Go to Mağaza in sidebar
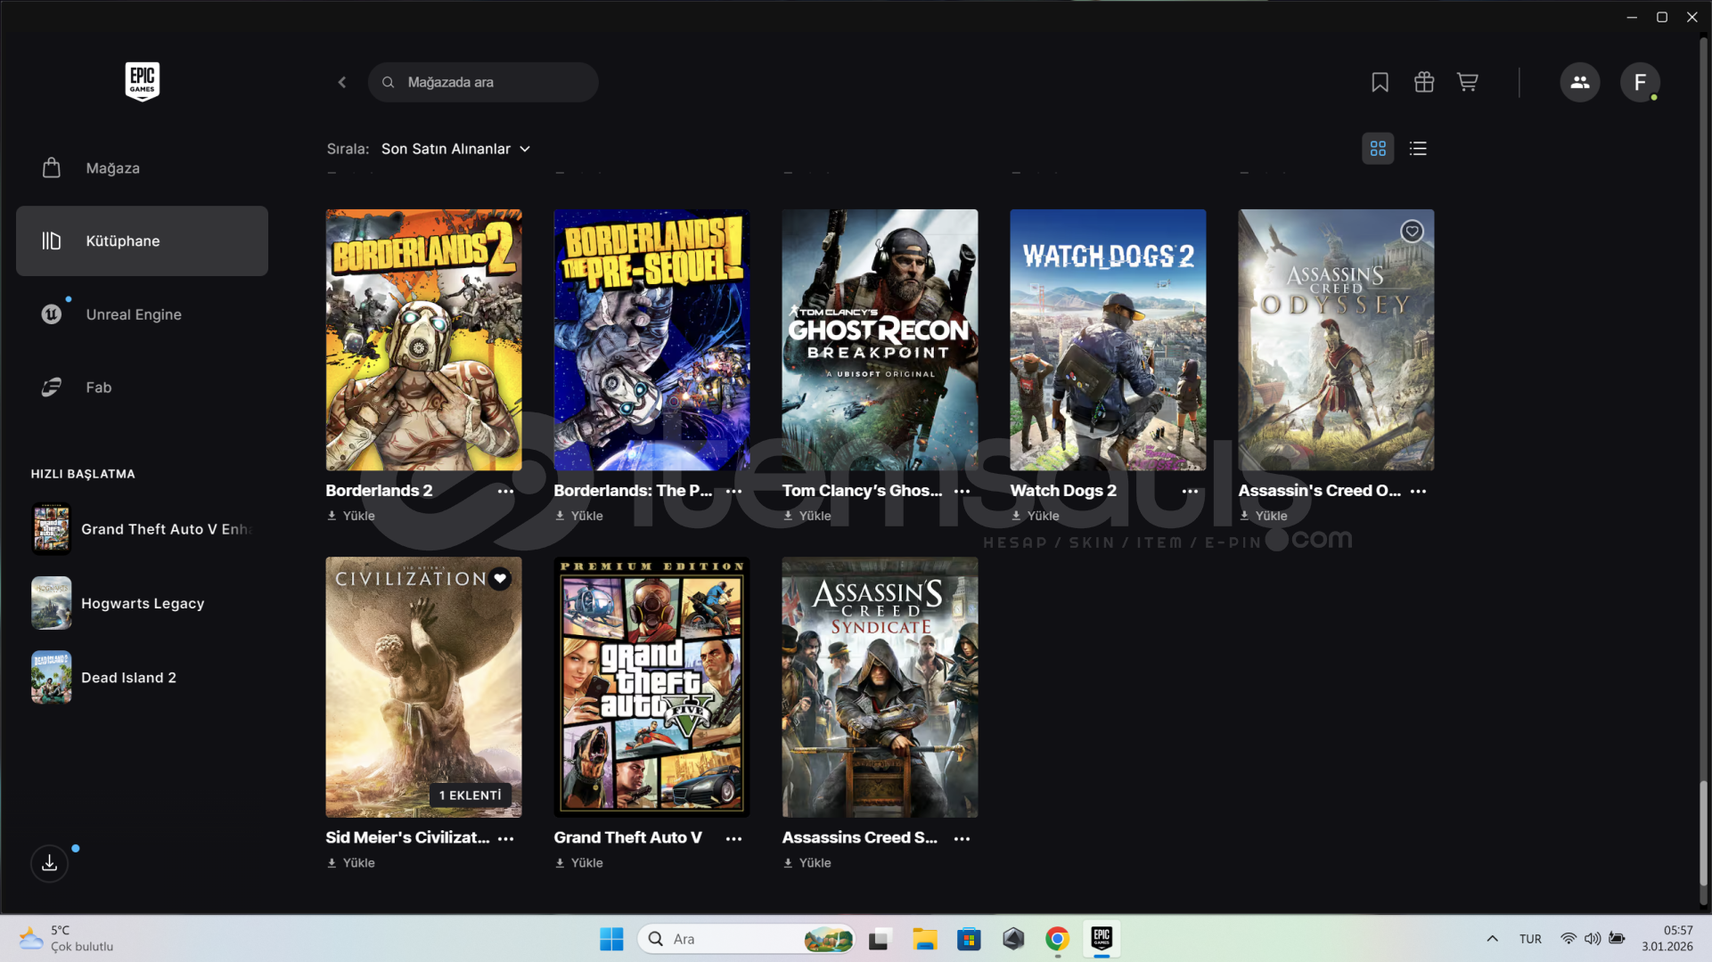 click(x=112, y=168)
